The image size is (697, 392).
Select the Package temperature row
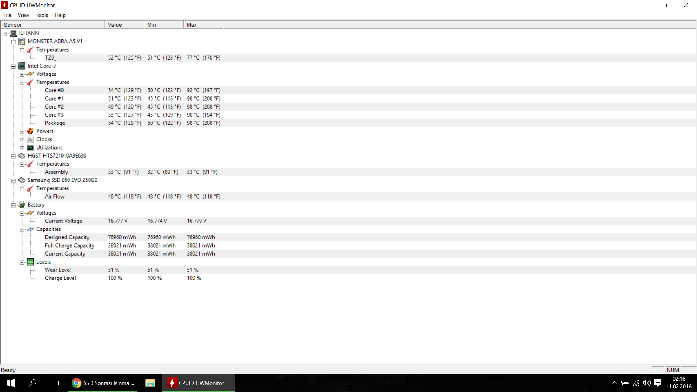55,123
